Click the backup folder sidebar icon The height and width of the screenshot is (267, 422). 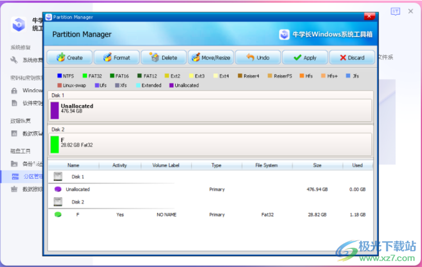[x=14, y=163]
